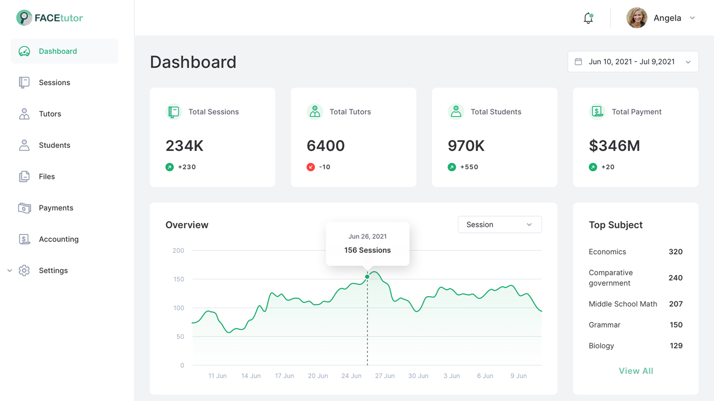Image resolution: width=714 pixels, height=401 pixels.
Task: Click the Files document icon in sidebar
Action: coord(24,176)
